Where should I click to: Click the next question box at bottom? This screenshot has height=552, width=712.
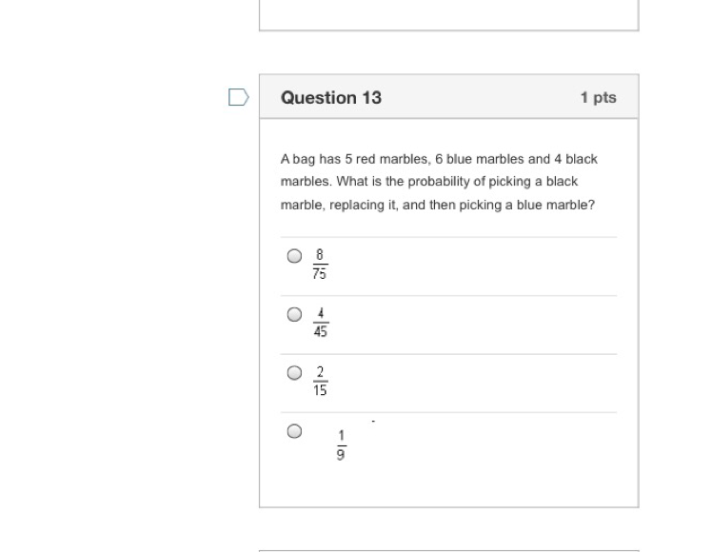click(448, 549)
